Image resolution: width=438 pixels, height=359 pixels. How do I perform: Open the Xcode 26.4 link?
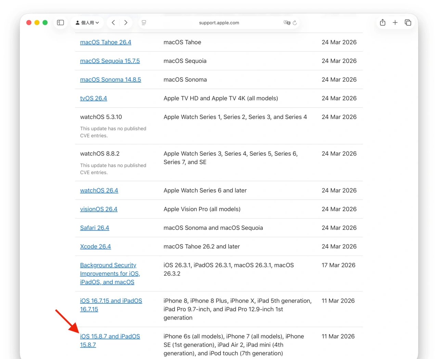(95, 246)
